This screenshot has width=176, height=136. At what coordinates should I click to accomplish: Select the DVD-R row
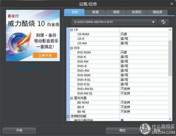coord(119,57)
